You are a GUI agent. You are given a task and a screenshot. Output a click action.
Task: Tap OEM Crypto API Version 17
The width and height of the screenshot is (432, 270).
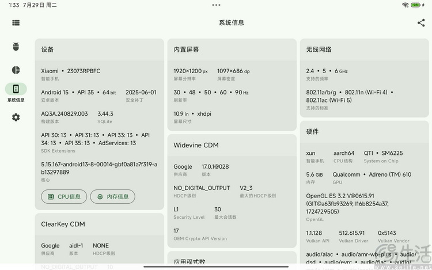pos(176,231)
